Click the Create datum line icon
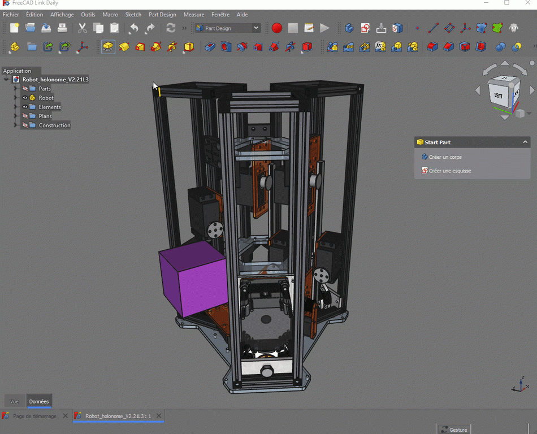537x434 pixels. (x=434, y=28)
